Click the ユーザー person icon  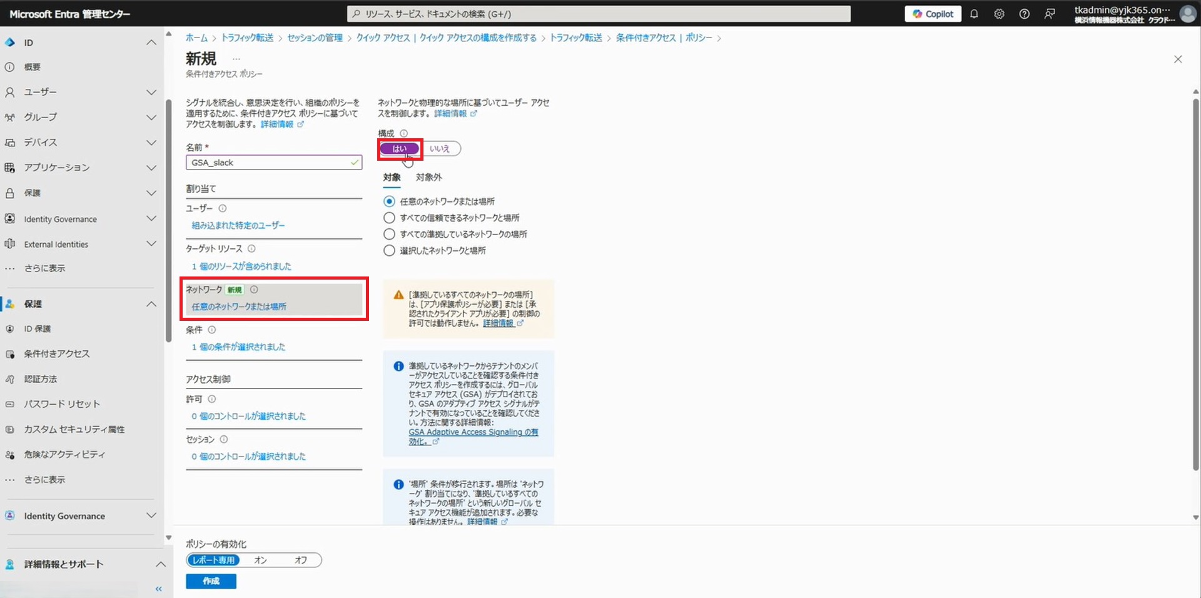[x=10, y=92]
